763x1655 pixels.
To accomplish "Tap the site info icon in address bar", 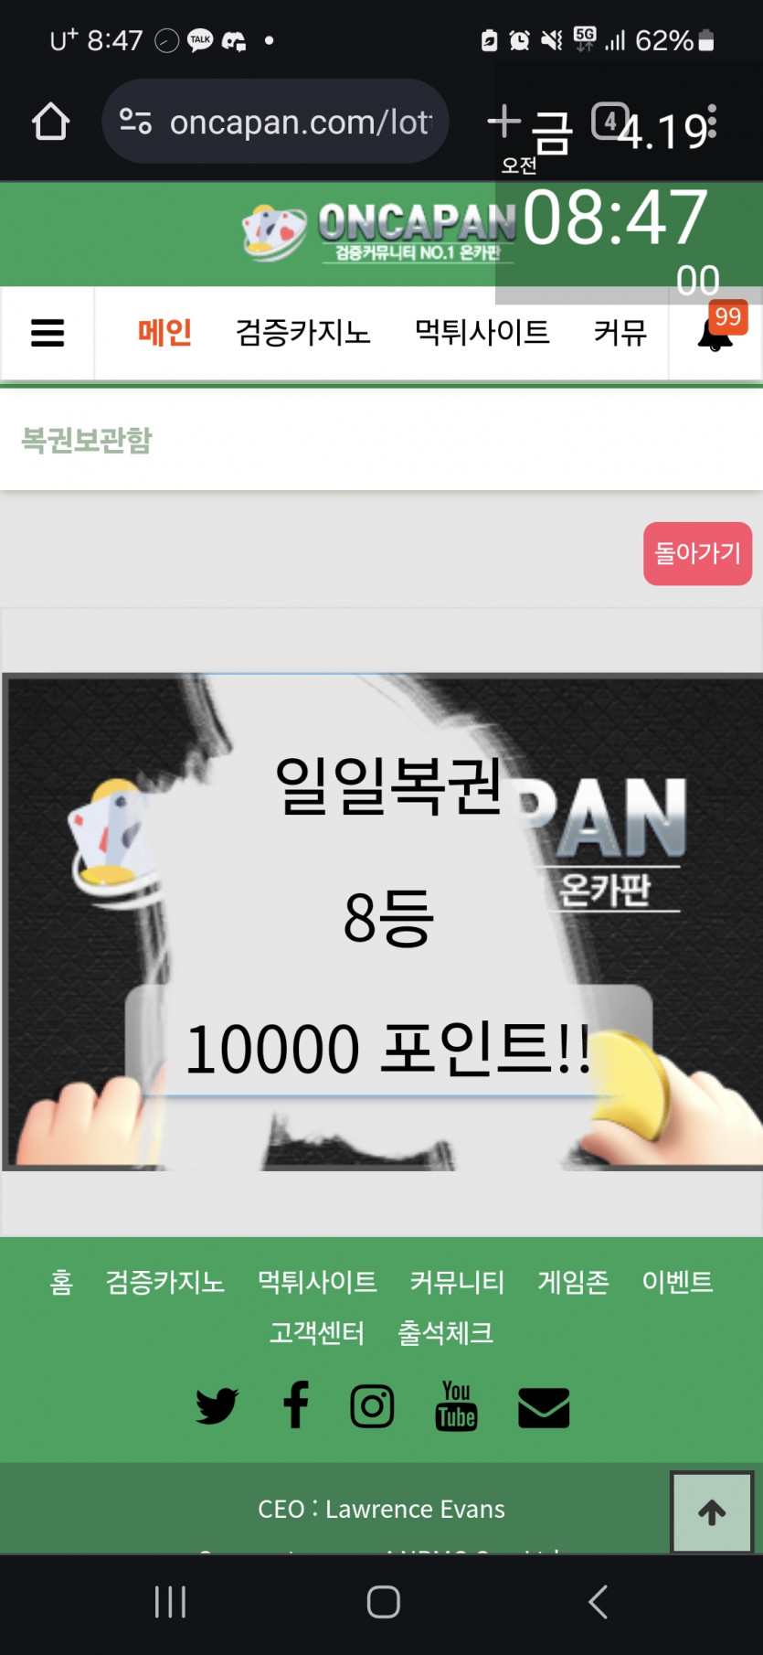I will coord(136,121).
